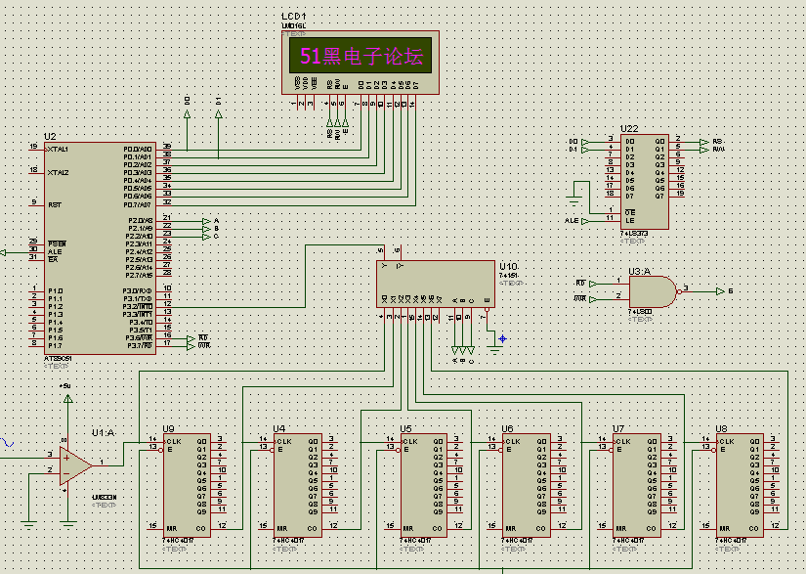Click WR input terminal at U3:A pin 2
806x574 pixels.
[x=593, y=299]
